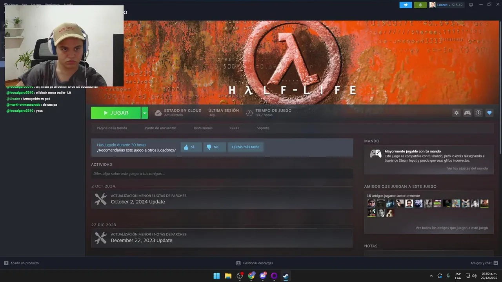Recommend the game with Sí thumbs-up

point(191,147)
